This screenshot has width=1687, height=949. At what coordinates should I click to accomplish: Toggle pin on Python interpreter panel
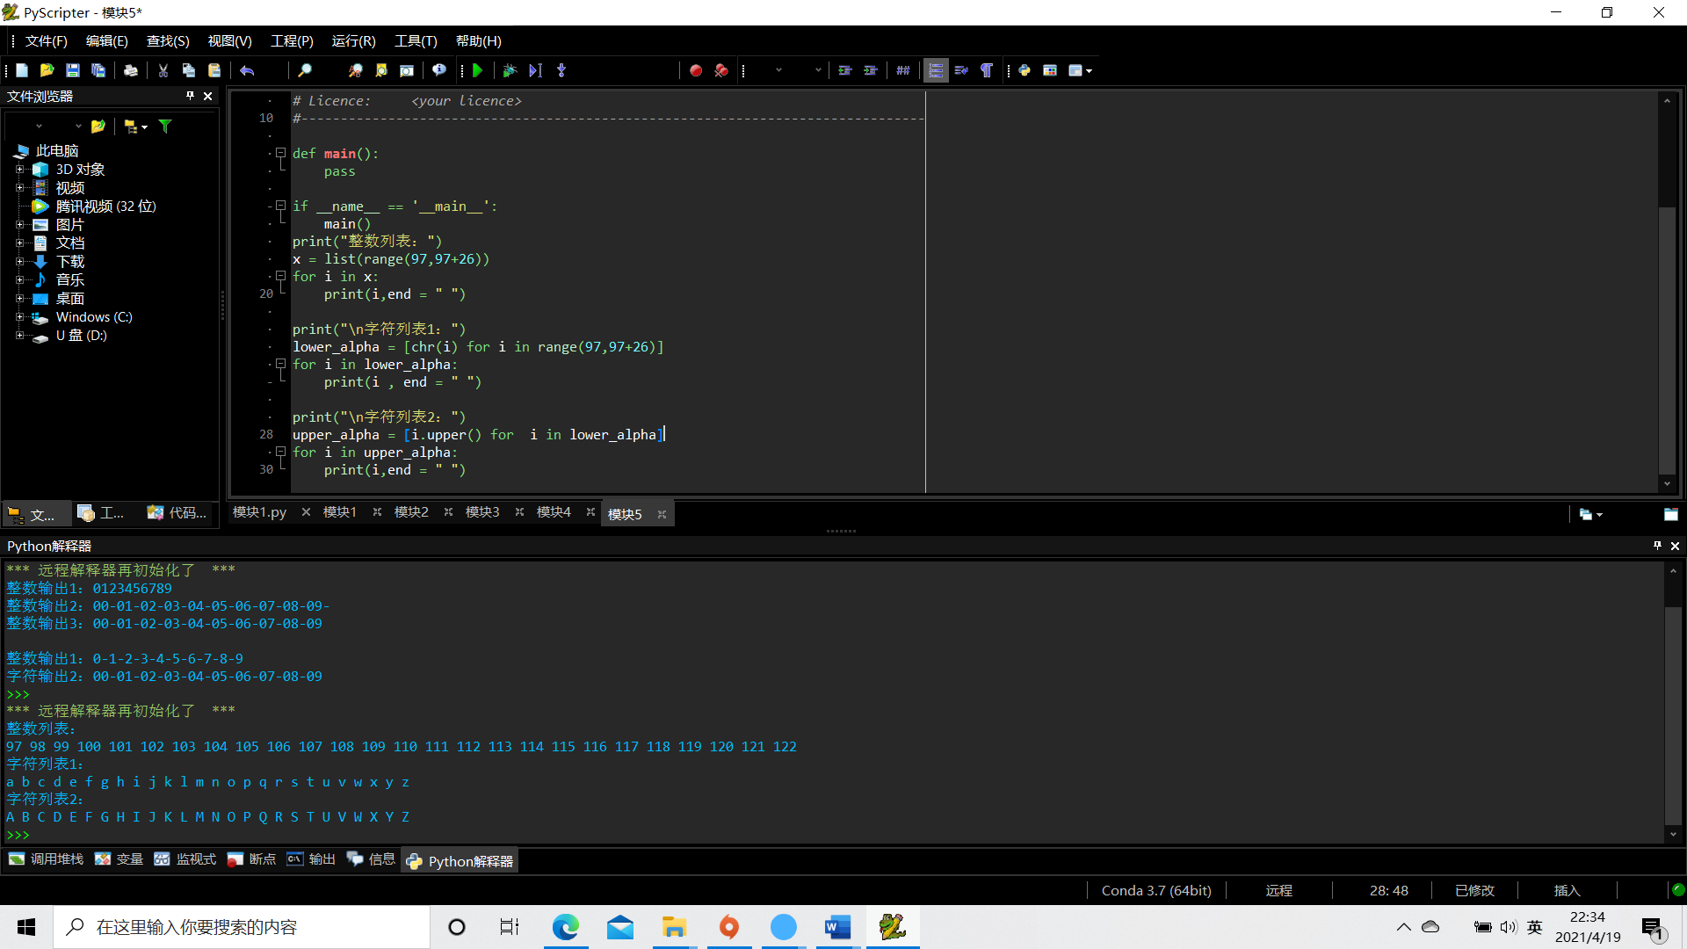pos(1657,546)
